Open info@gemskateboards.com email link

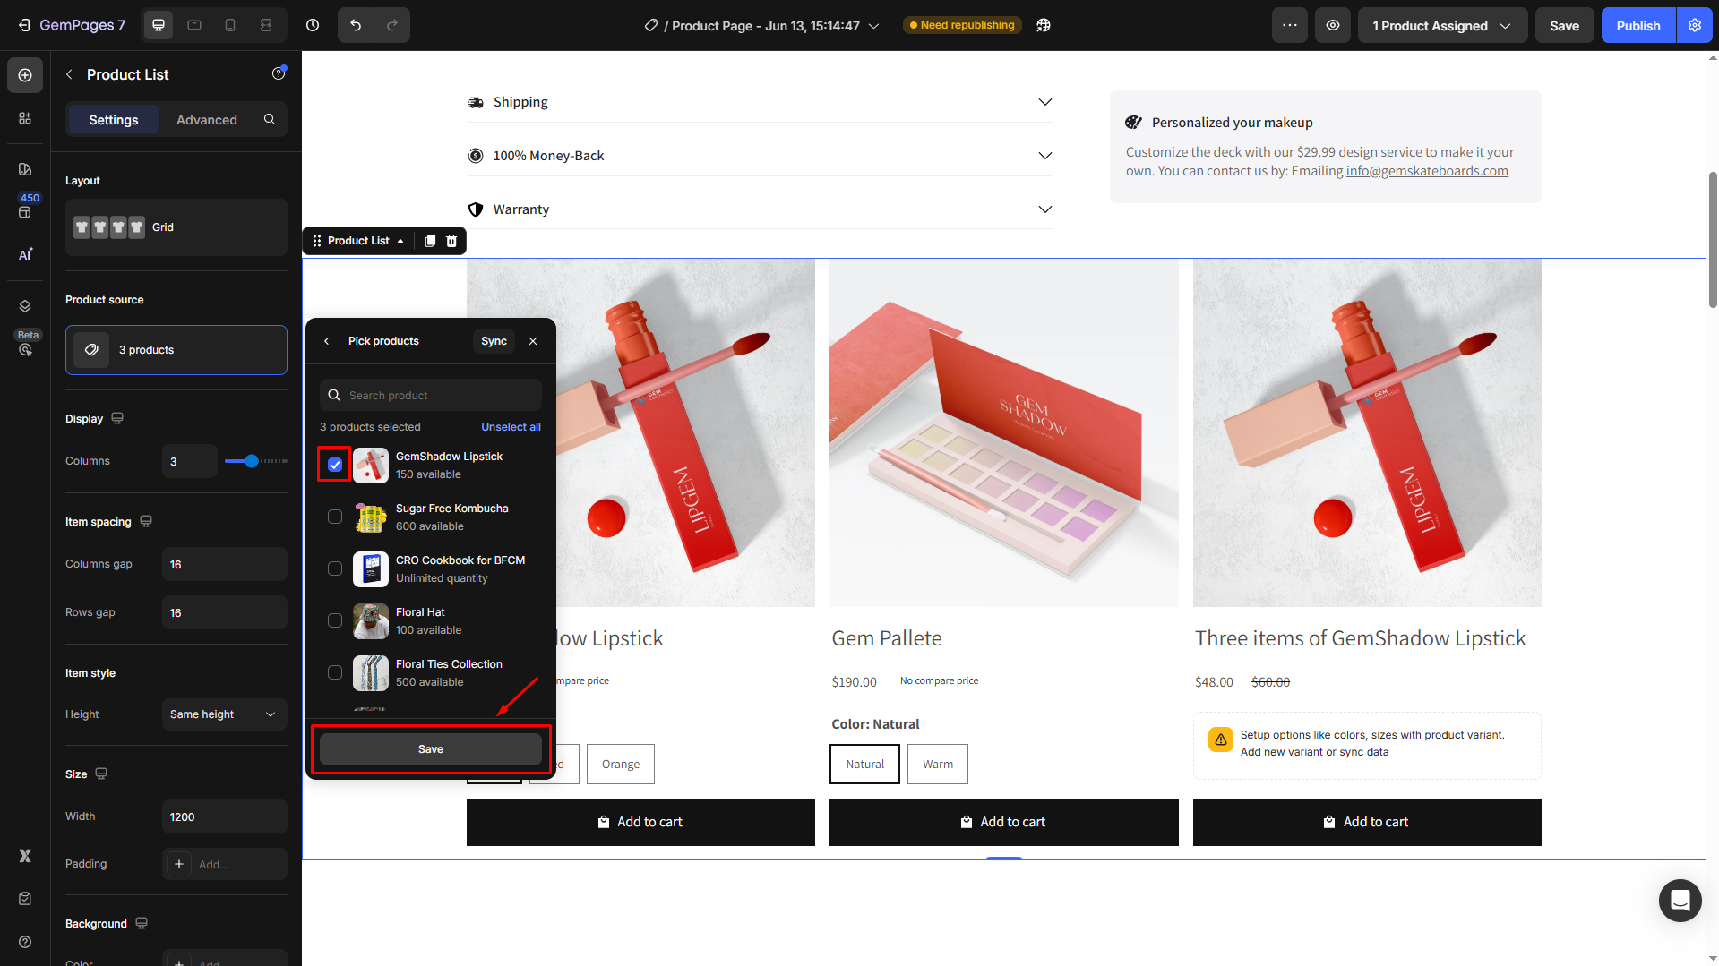1427,171
